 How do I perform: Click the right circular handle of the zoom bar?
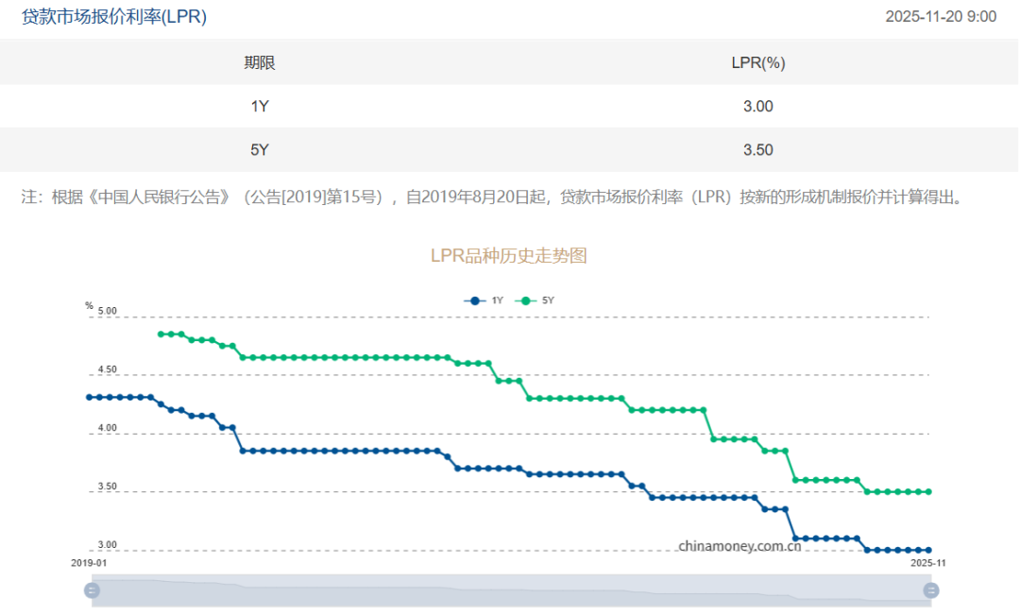click(930, 590)
